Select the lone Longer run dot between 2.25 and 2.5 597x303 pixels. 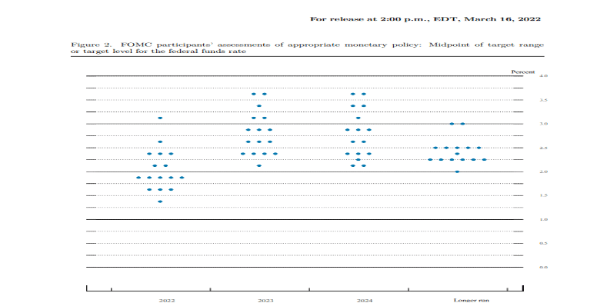[457, 154]
